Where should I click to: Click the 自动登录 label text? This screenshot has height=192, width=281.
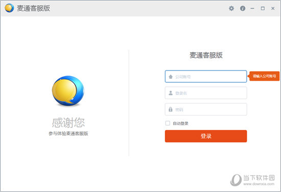180,124
